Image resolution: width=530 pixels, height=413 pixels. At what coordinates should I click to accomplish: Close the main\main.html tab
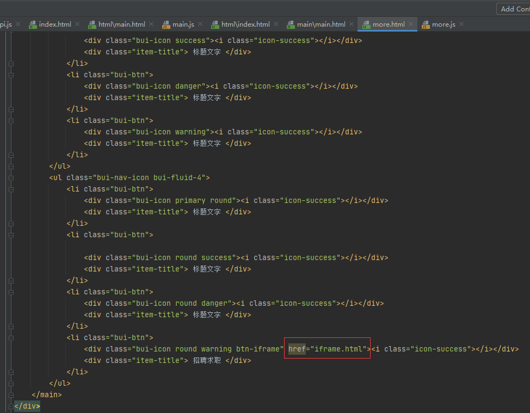point(351,24)
